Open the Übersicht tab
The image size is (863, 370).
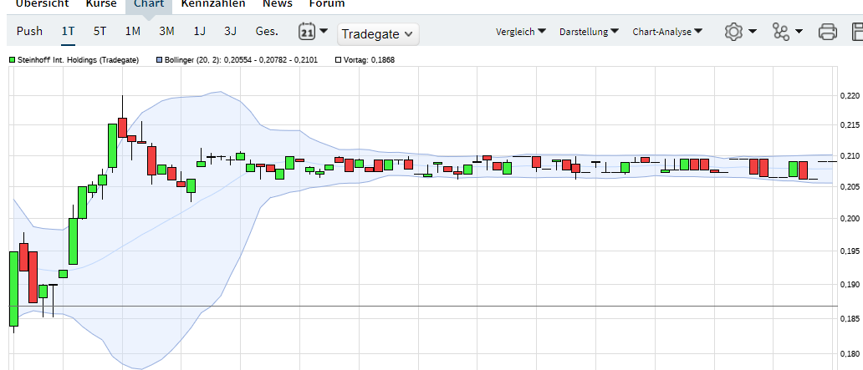[43, 3]
